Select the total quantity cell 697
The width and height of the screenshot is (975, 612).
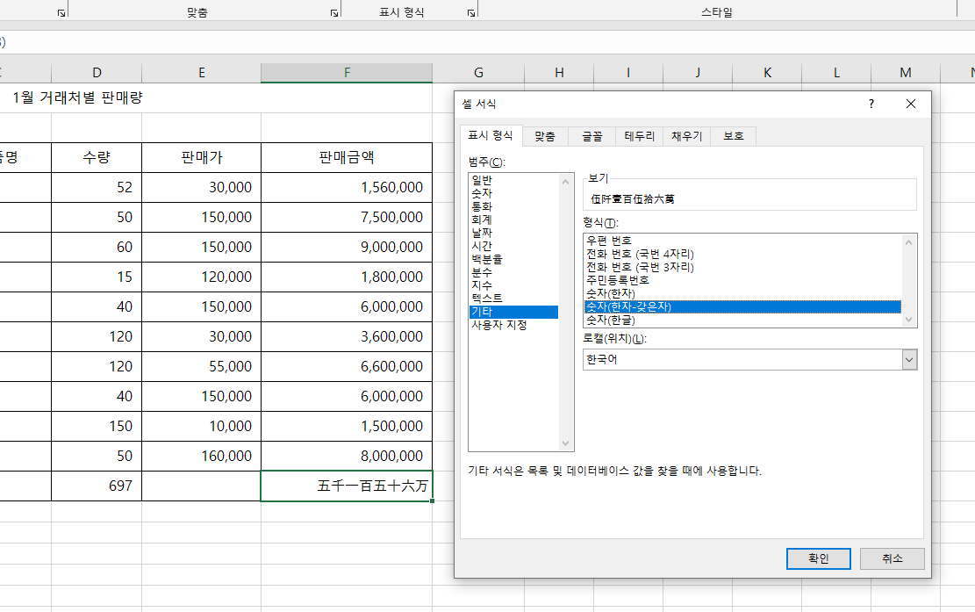click(x=97, y=486)
